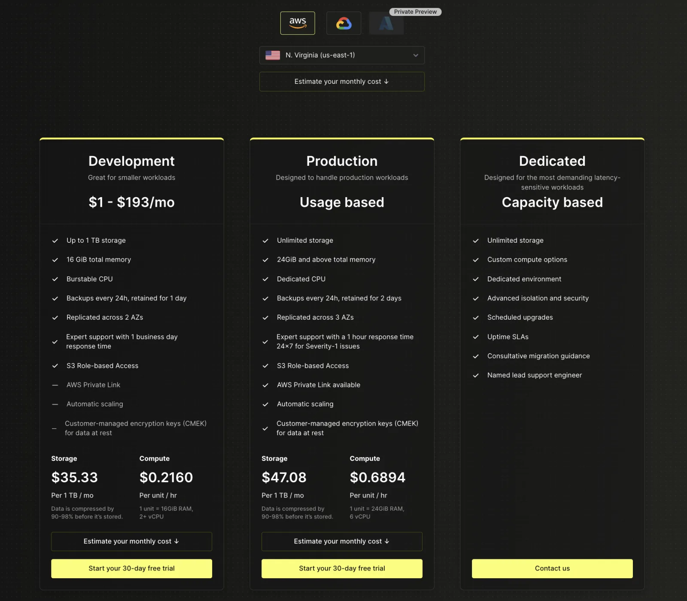Screen dimensions: 687x601
Task: Click the Production plan heading
Action: (x=342, y=161)
